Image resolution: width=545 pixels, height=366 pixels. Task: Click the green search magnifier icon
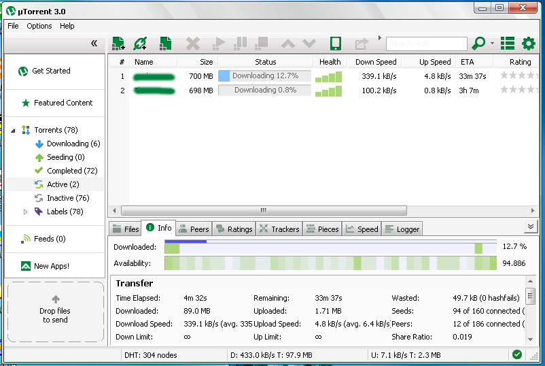(x=478, y=44)
